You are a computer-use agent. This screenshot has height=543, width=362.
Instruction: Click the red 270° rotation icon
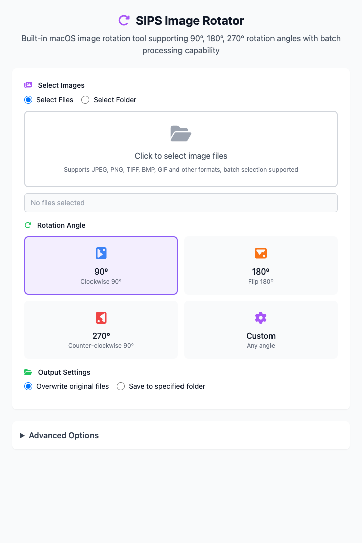pos(101,318)
